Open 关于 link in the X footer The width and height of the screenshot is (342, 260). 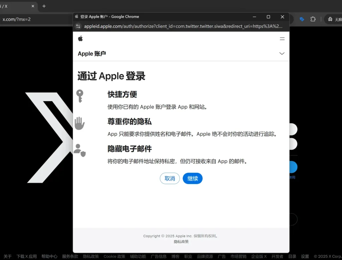coord(7,257)
